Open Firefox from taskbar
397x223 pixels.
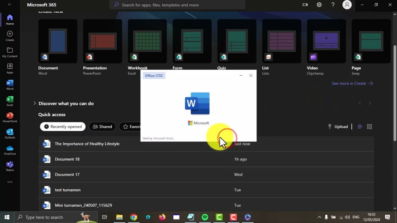point(162,217)
